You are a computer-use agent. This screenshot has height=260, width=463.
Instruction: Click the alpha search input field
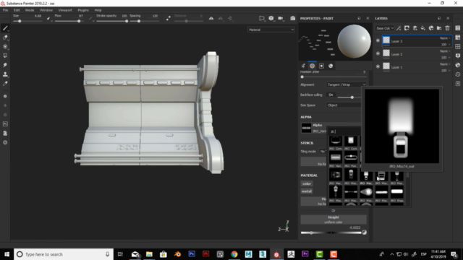point(345,131)
